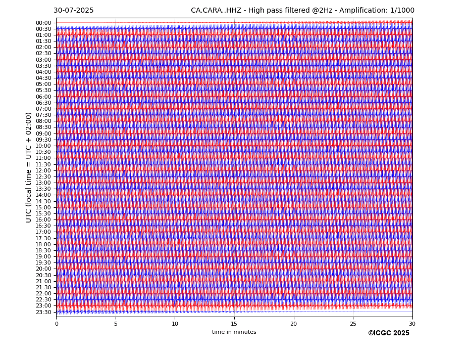Click the 15:00 time row label
The width and height of the screenshot is (468, 352).
point(43,207)
